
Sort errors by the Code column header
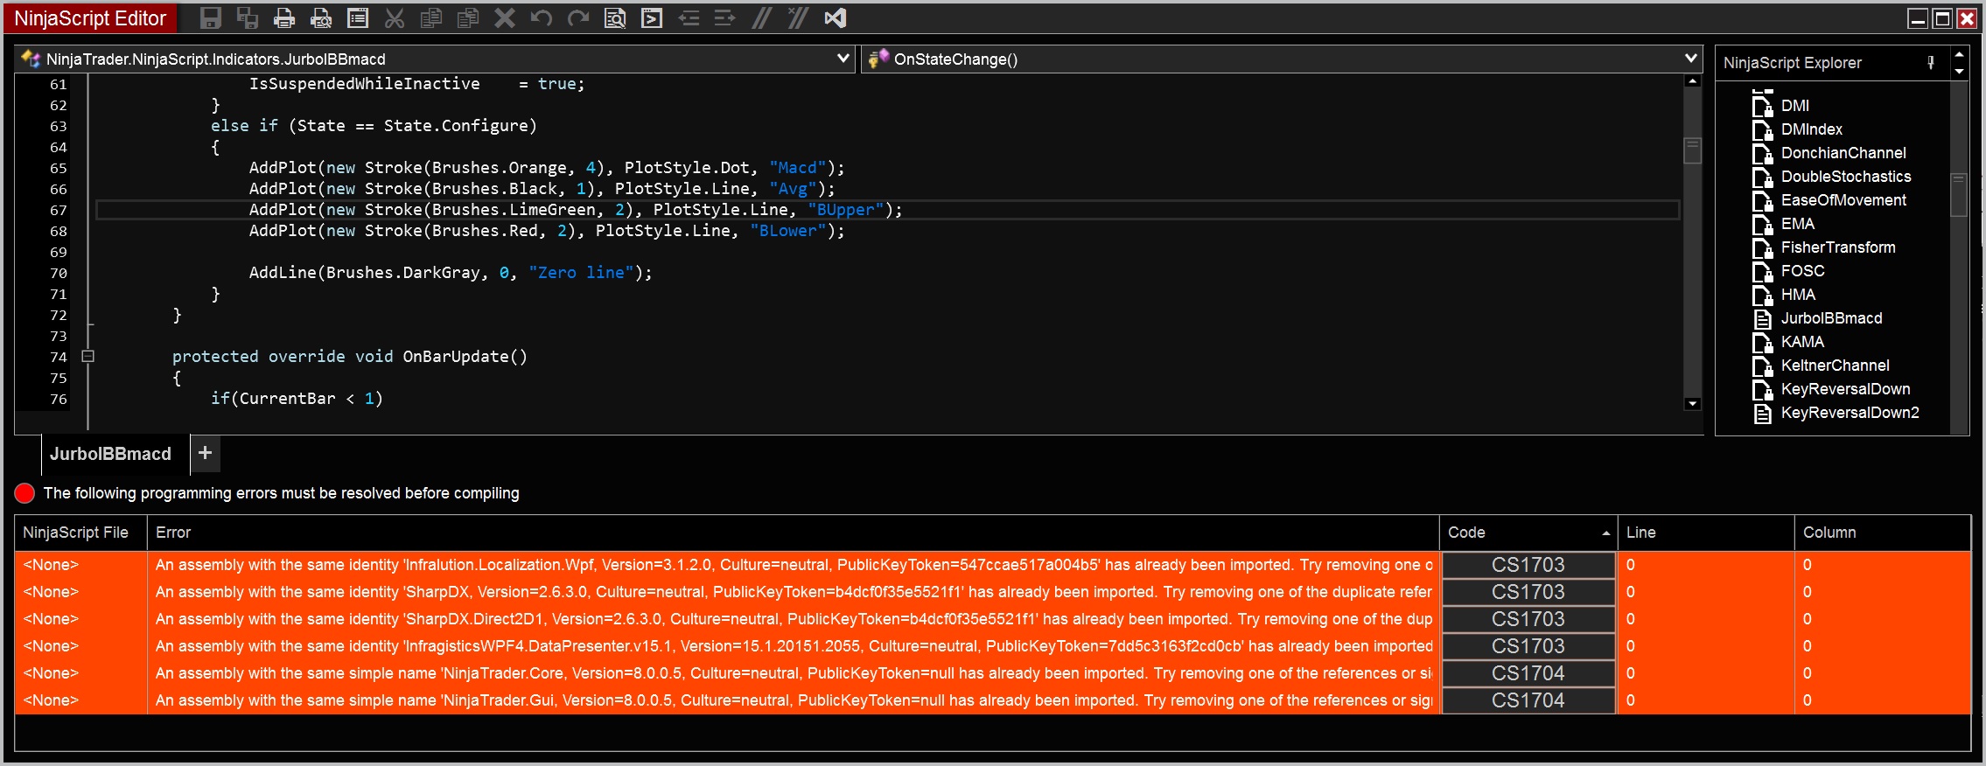coord(1528,533)
